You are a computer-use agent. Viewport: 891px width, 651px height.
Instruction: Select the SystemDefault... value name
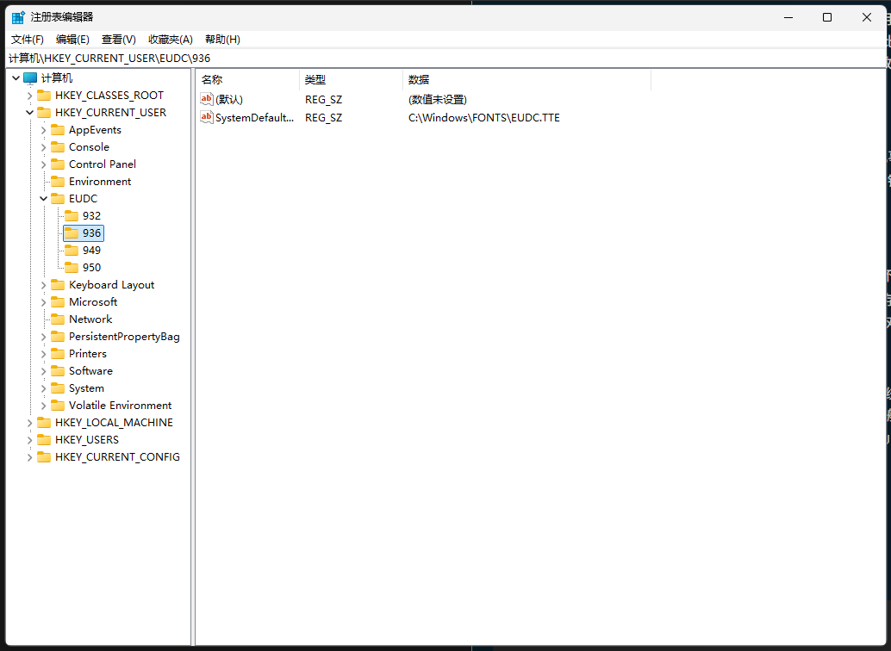click(x=254, y=118)
